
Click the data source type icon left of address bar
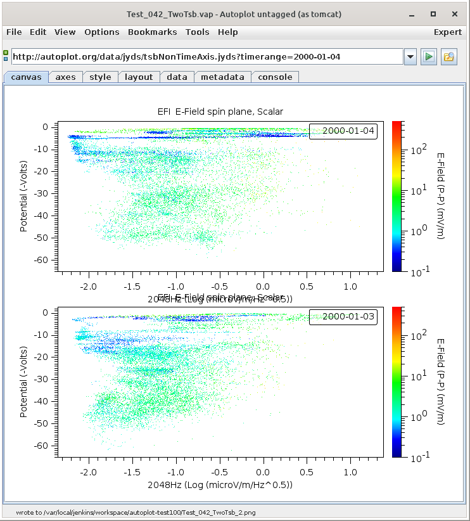pos(6,56)
